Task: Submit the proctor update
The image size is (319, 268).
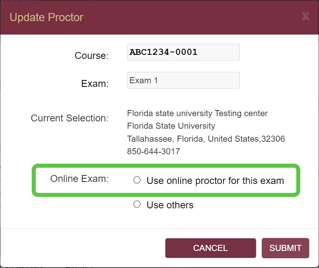Action: tap(285, 248)
